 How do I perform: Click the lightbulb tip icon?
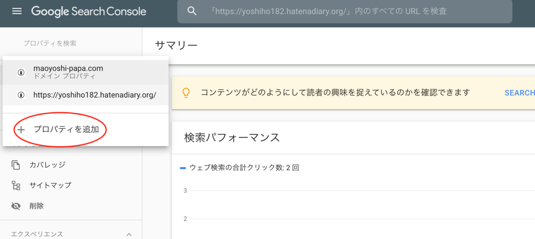(x=186, y=93)
